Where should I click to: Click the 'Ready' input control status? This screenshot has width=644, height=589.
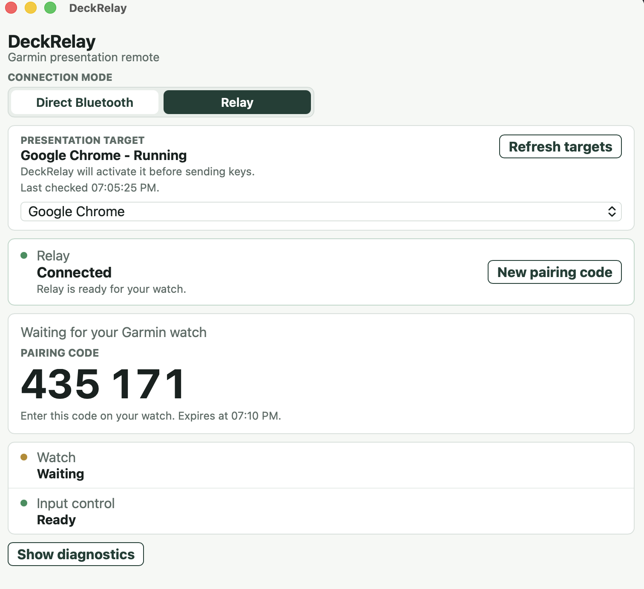[x=56, y=520]
